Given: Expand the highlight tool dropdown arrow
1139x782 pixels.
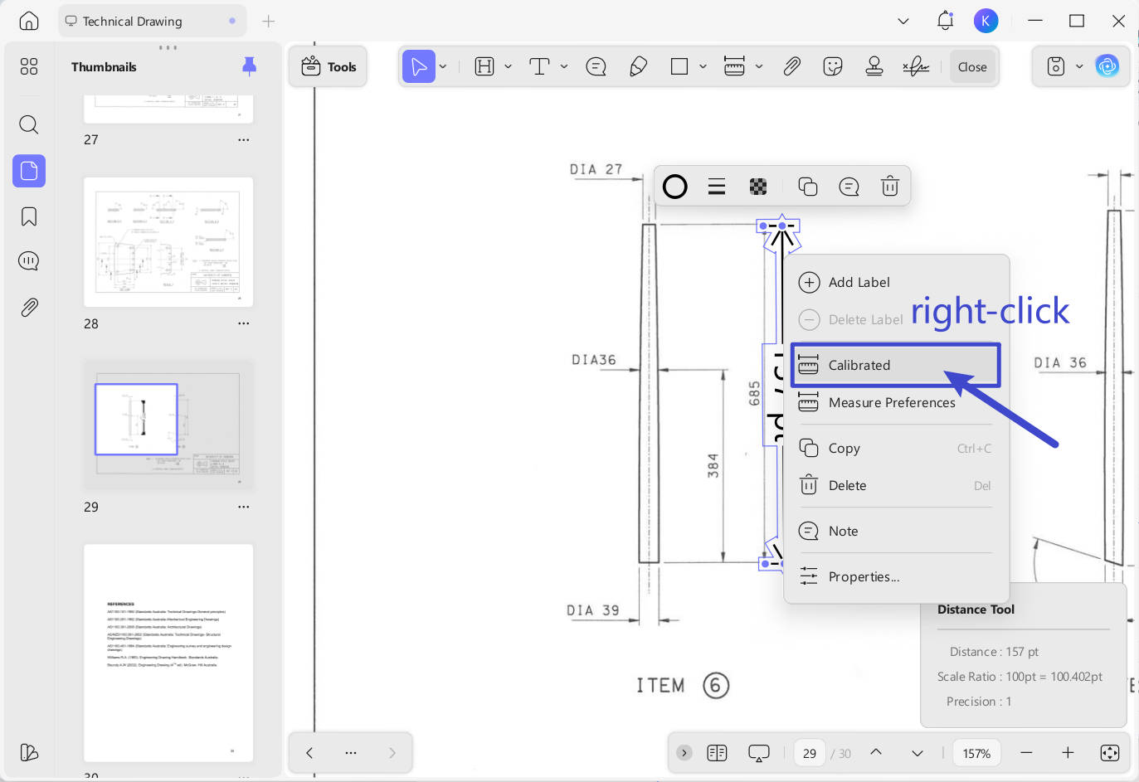Looking at the screenshot, I should (508, 66).
